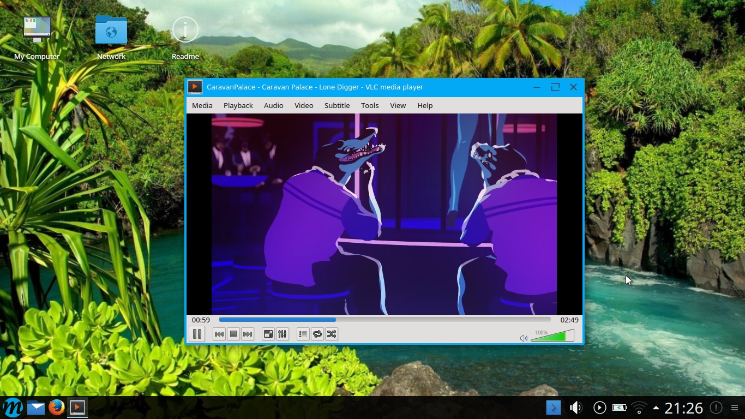The image size is (745, 419).
Task: Minimize the VLC window
Action: click(x=537, y=87)
